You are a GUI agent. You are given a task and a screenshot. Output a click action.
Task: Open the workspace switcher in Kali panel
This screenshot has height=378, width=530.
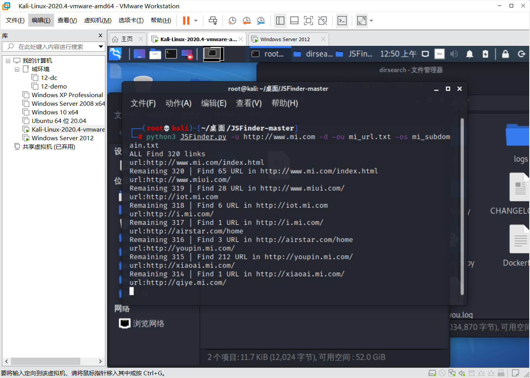tap(213, 54)
